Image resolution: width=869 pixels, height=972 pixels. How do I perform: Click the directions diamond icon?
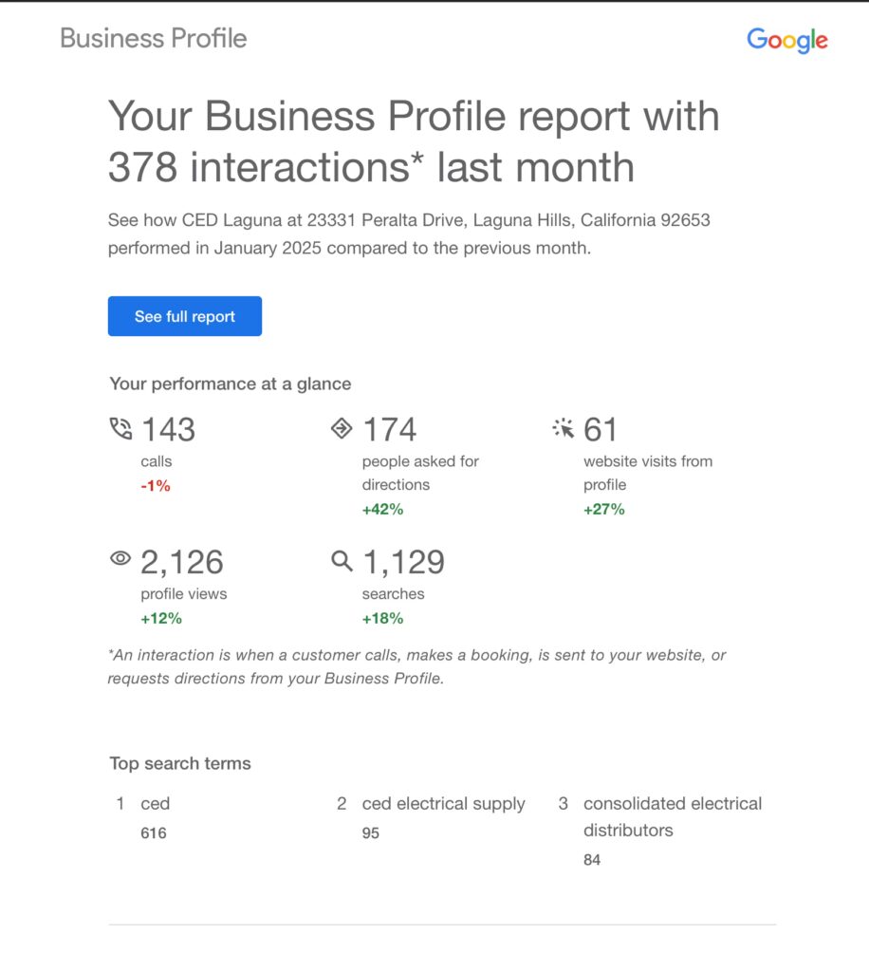[x=342, y=428]
